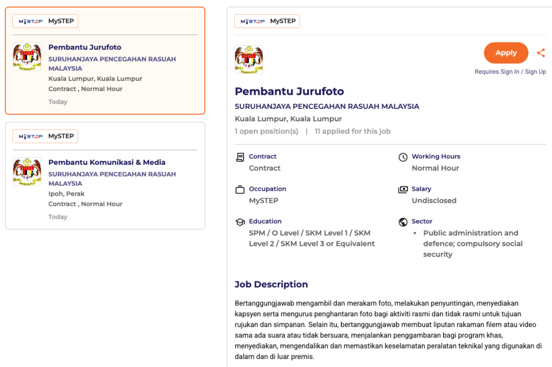Click the Contract document icon
This screenshot has height=367, width=552.
tap(240, 157)
